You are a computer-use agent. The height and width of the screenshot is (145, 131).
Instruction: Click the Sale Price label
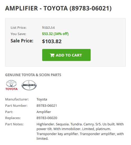click(x=22, y=41)
